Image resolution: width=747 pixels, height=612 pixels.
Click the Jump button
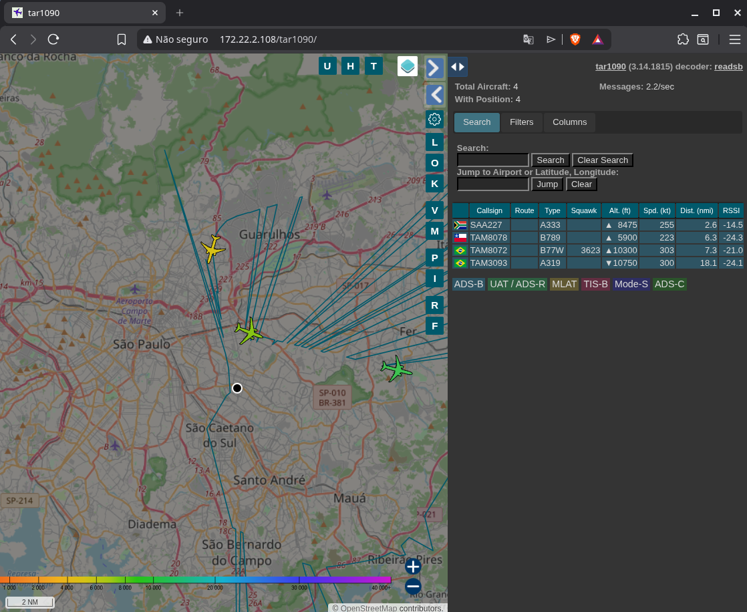tap(547, 184)
